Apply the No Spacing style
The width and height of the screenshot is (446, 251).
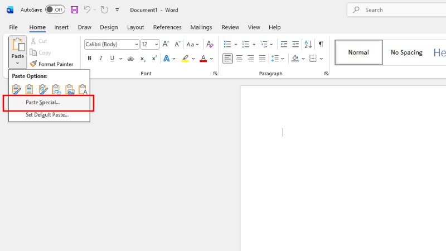tap(406, 52)
